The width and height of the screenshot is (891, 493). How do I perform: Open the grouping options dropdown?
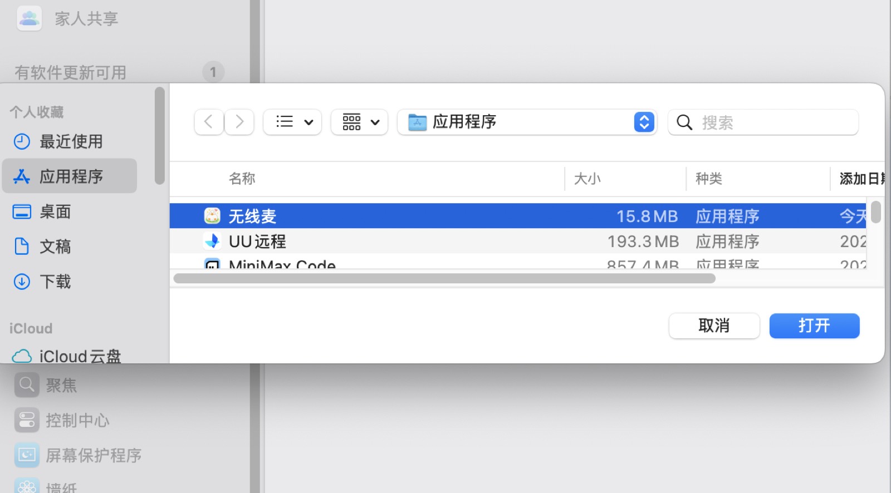(x=359, y=122)
